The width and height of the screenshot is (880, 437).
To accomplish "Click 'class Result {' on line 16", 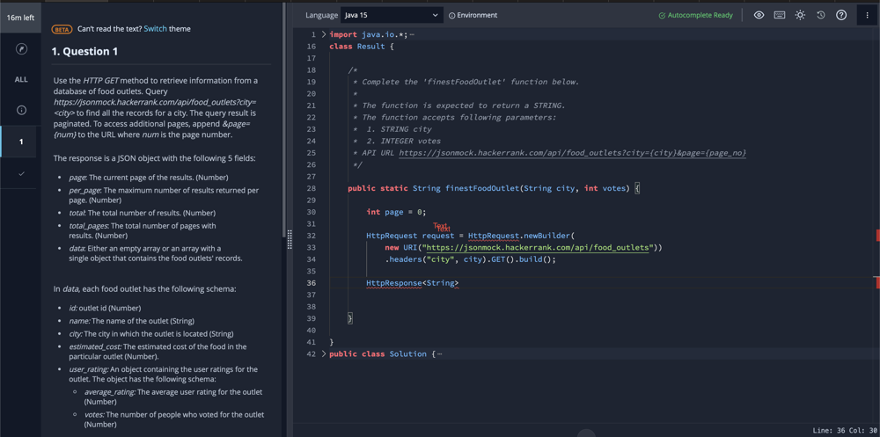I will tap(362, 47).
